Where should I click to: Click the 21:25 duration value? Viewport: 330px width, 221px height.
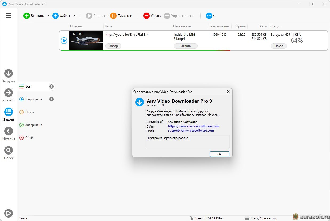[241, 35]
